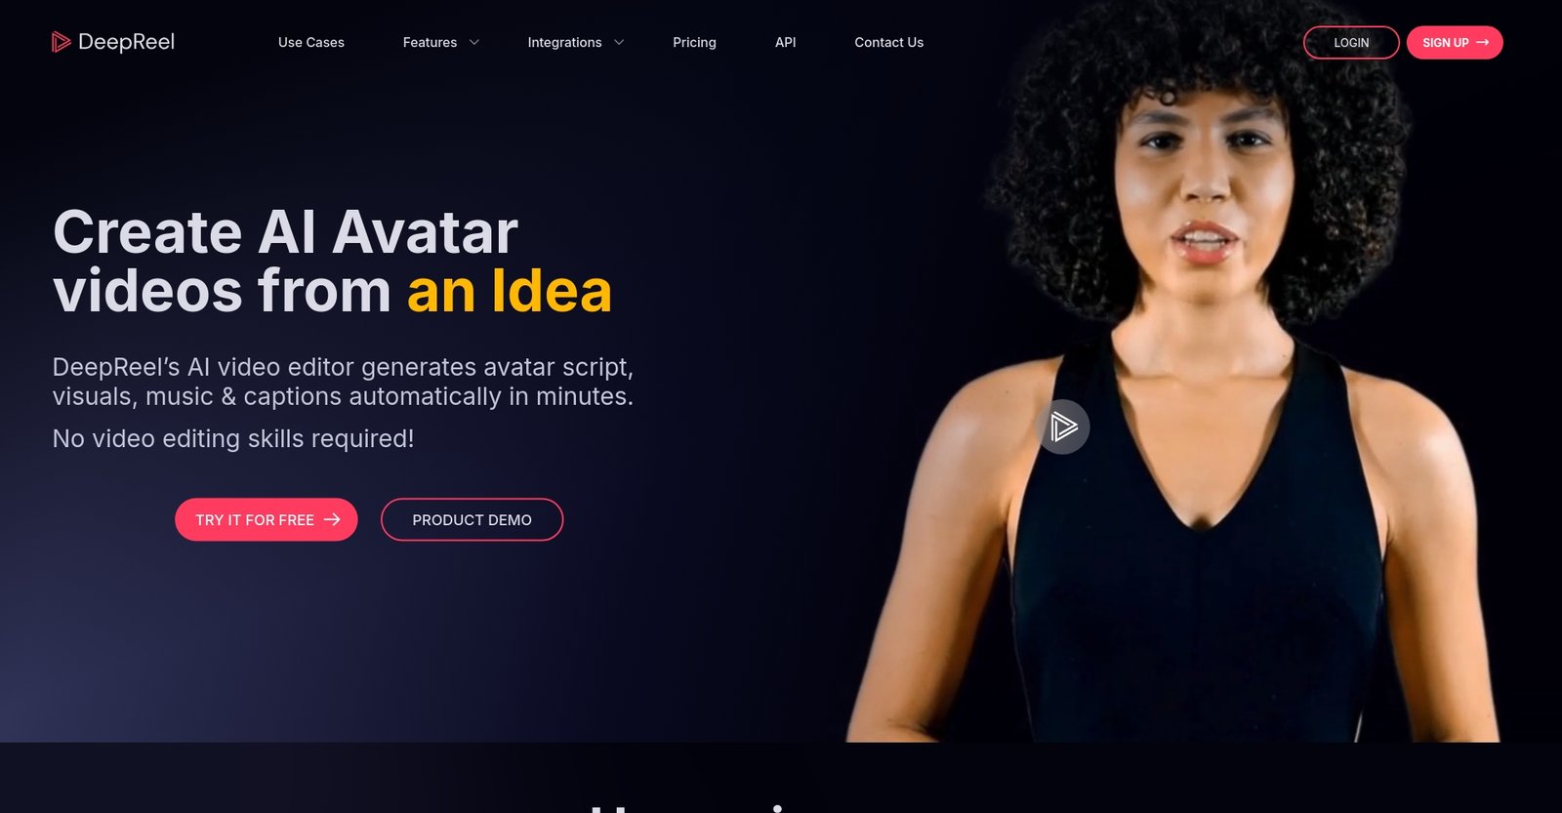Viewport: 1562px width, 813px height.
Task: Expand the Features dropdown chevron
Action: (x=474, y=43)
